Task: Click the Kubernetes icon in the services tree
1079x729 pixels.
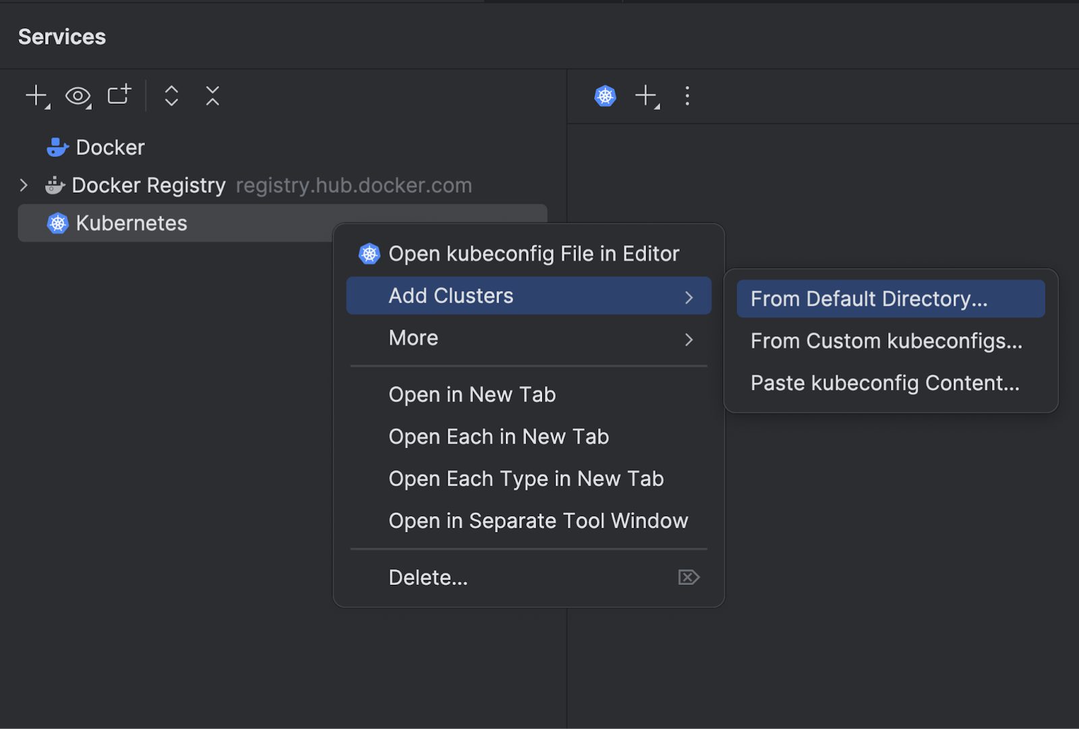Action: click(x=58, y=223)
